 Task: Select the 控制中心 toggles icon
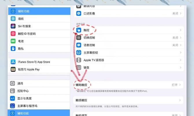pyautogui.click(x=12, y=91)
